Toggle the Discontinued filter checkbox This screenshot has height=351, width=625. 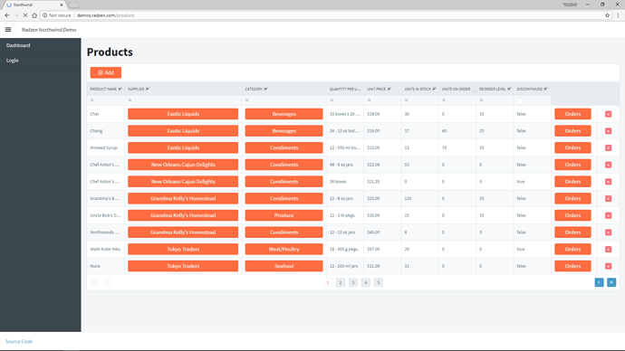tap(520, 100)
